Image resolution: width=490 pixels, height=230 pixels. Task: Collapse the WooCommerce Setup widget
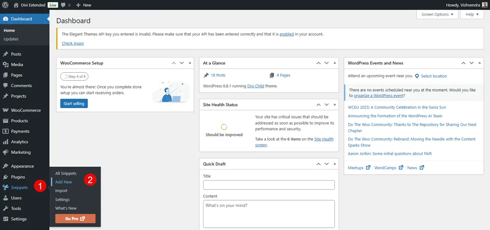click(x=190, y=63)
